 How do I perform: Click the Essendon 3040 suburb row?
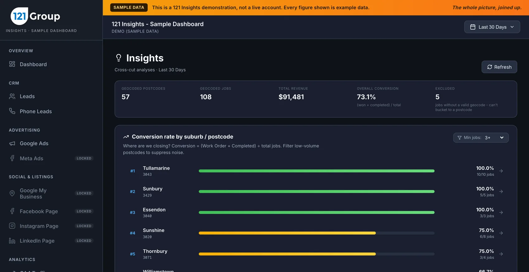[316, 212]
